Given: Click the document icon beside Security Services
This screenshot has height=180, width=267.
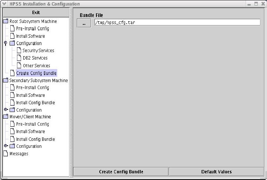Looking at the screenshot, I should 19,51.
